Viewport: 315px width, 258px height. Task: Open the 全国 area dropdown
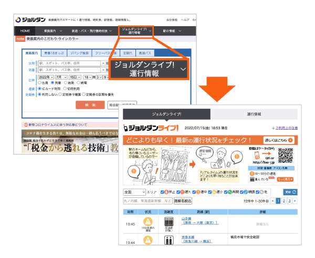134,192
